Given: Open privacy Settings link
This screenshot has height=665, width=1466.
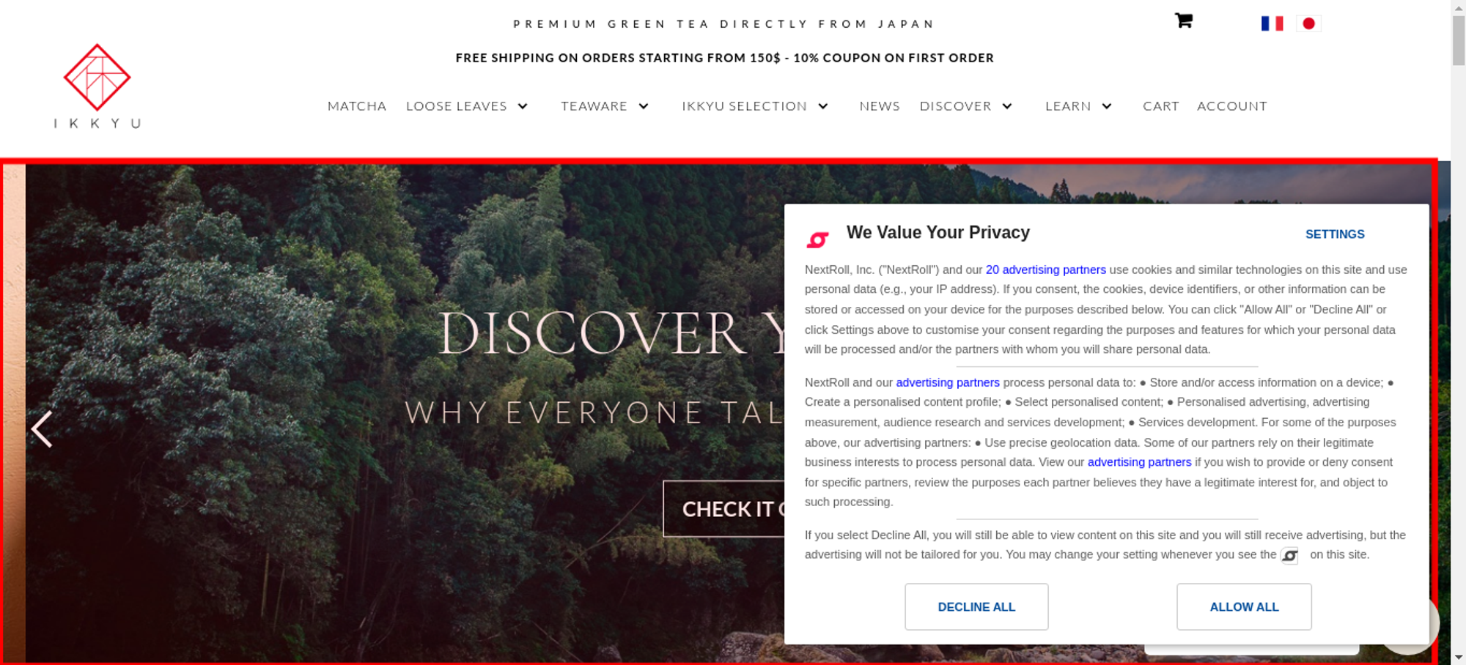Looking at the screenshot, I should (1335, 234).
